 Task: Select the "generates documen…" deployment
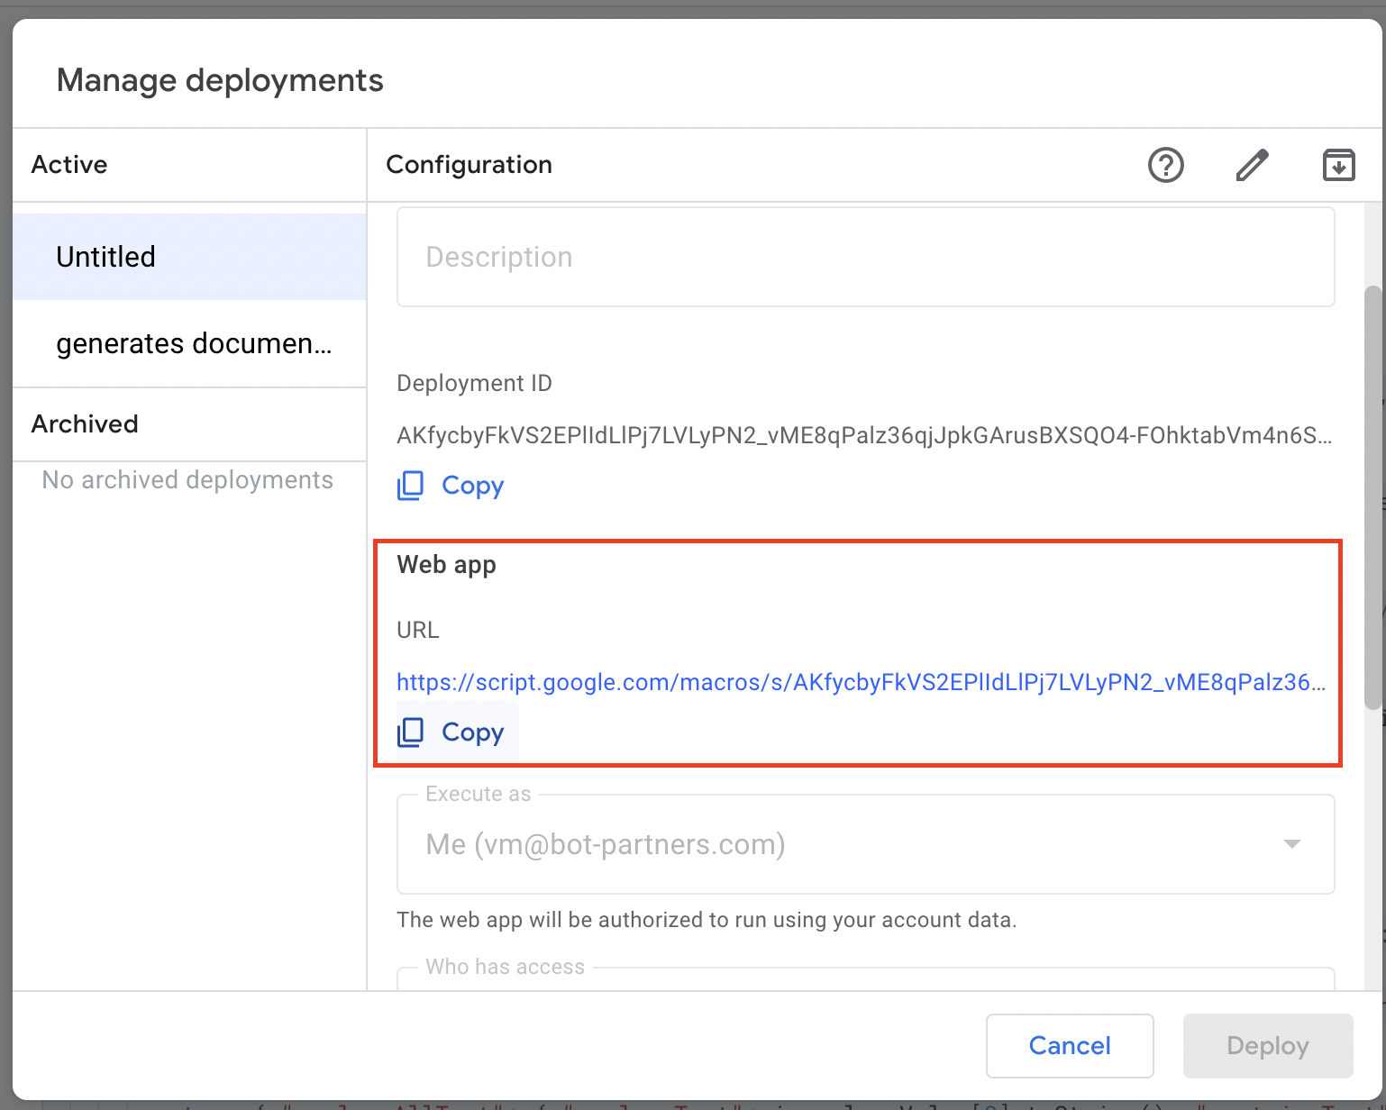point(189,343)
